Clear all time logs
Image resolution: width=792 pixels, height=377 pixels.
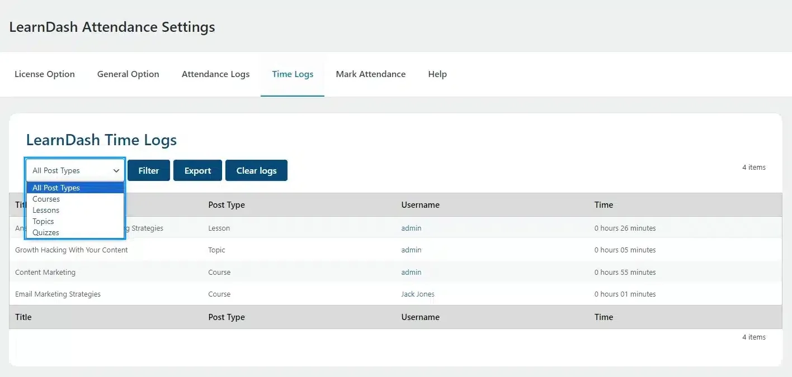(256, 170)
